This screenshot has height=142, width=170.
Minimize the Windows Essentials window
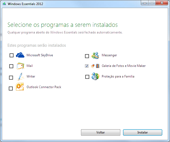tap(145, 3)
